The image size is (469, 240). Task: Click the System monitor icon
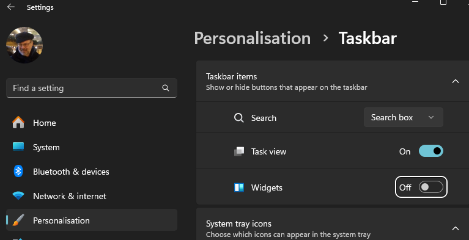pos(18,147)
